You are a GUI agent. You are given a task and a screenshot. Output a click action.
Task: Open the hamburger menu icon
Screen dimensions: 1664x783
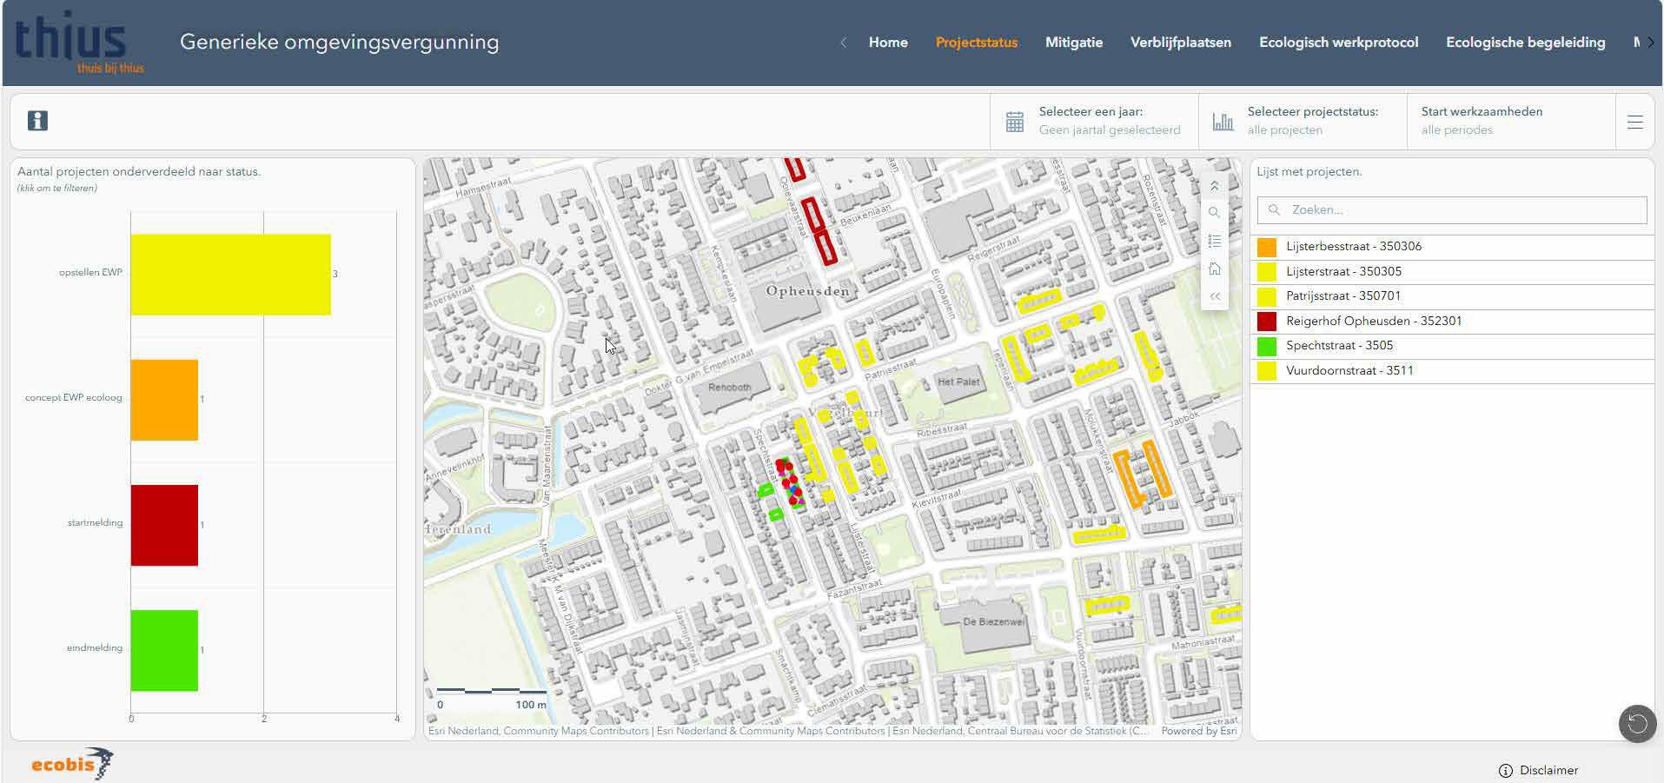[1634, 122]
